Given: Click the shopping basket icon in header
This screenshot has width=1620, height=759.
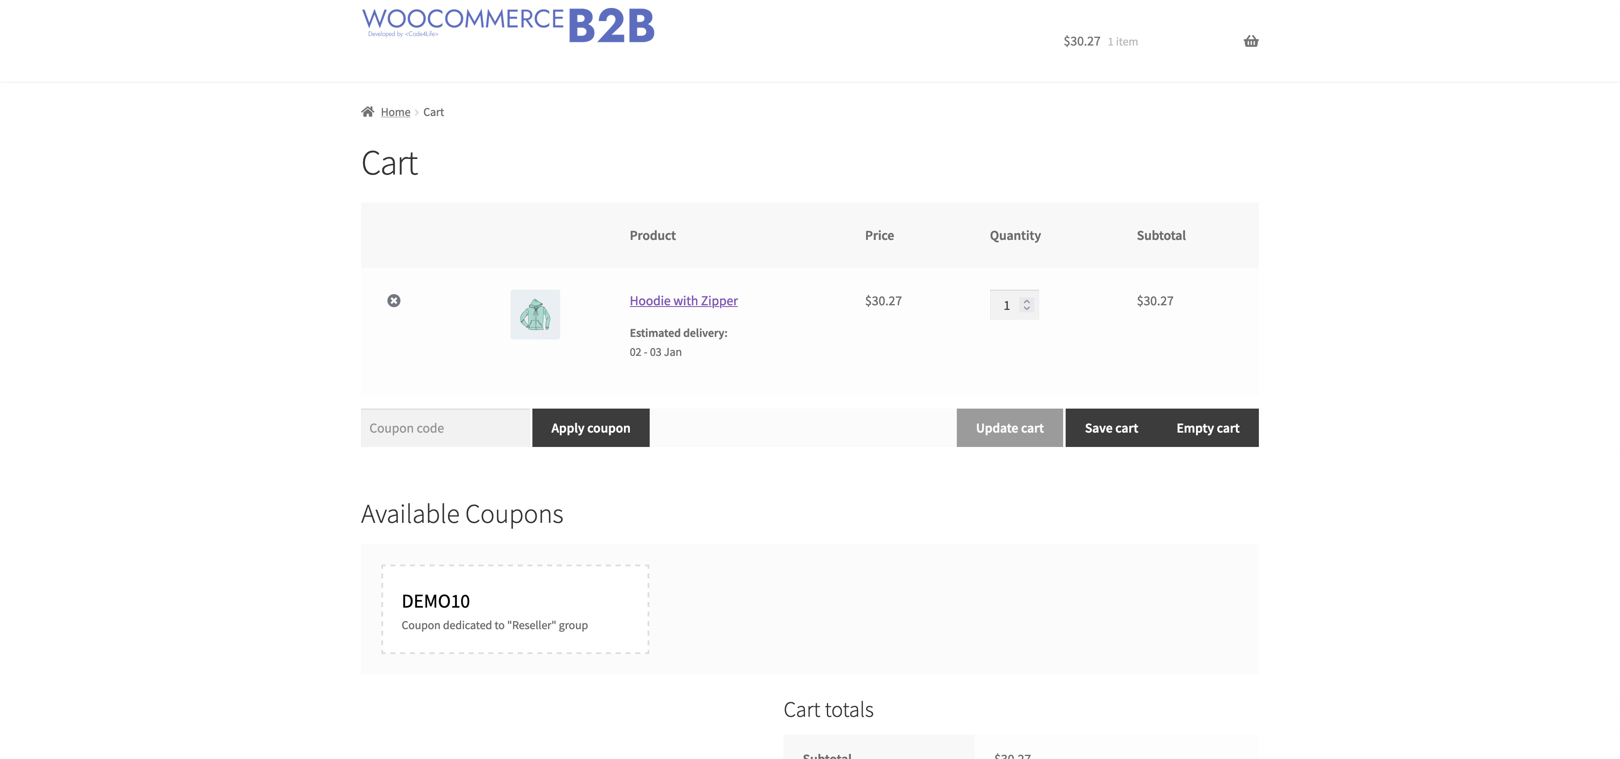Looking at the screenshot, I should [x=1251, y=41].
